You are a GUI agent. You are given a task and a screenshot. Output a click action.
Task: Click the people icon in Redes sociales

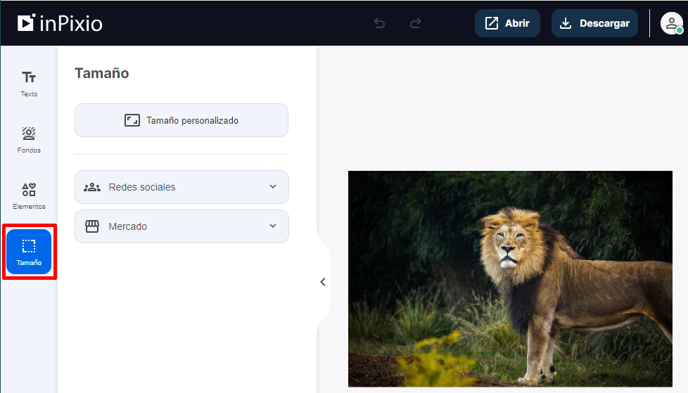pyautogui.click(x=92, y=187)
